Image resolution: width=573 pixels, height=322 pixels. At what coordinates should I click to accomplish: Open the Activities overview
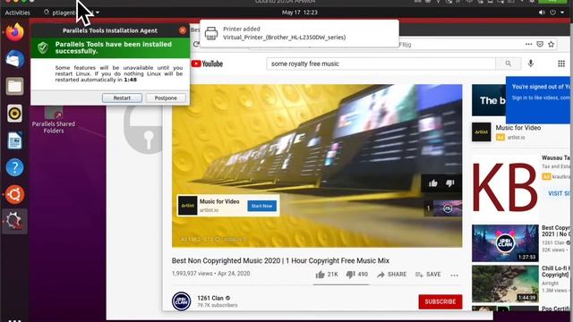17,13
